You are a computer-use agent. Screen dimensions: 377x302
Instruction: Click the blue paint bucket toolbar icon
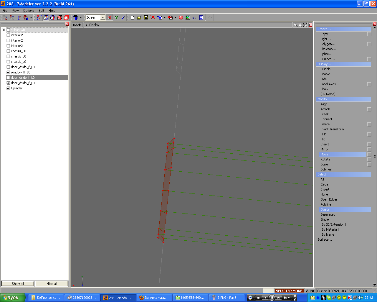point(76,18)
